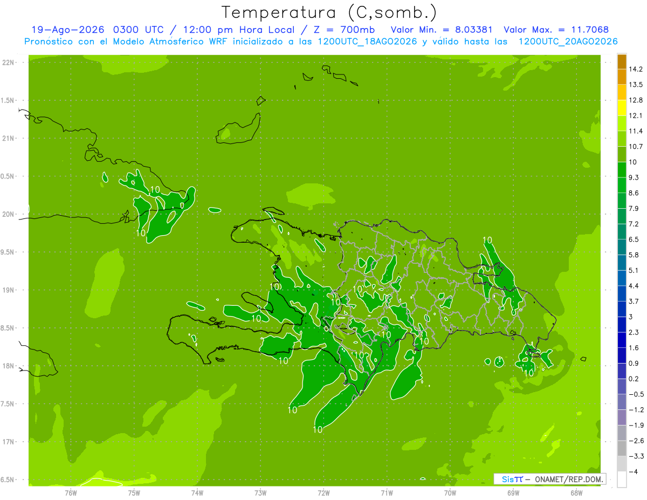
Task: Select the "19-Ago-2026" forecast date text
Action: pos(68,30)
